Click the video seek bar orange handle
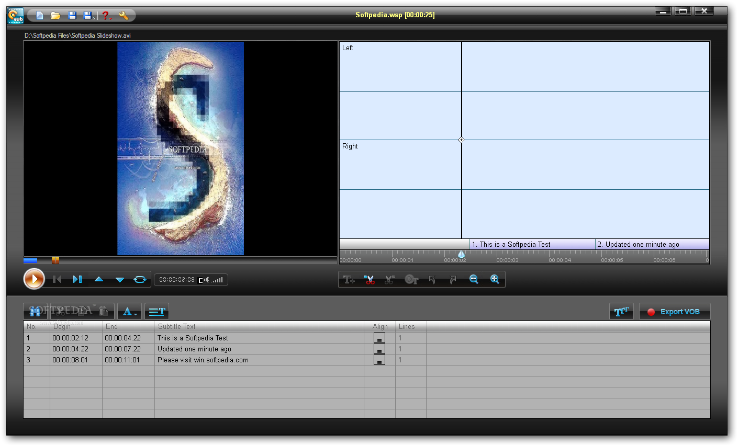Screen dimensions: 738x446 55,260
